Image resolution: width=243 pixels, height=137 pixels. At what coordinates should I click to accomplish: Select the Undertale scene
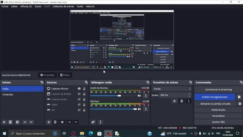coord(22,94)
